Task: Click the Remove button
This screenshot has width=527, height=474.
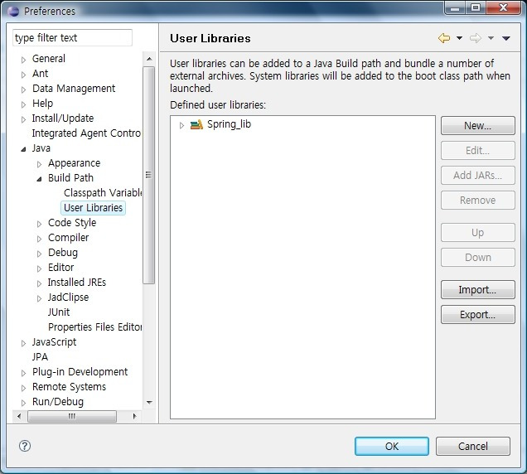Action: (x=477, y=201)
